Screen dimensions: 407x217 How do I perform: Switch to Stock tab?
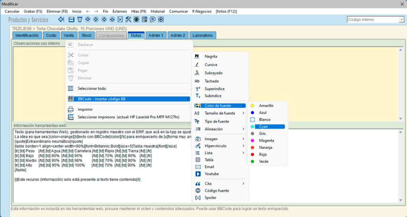click(86, 35)
